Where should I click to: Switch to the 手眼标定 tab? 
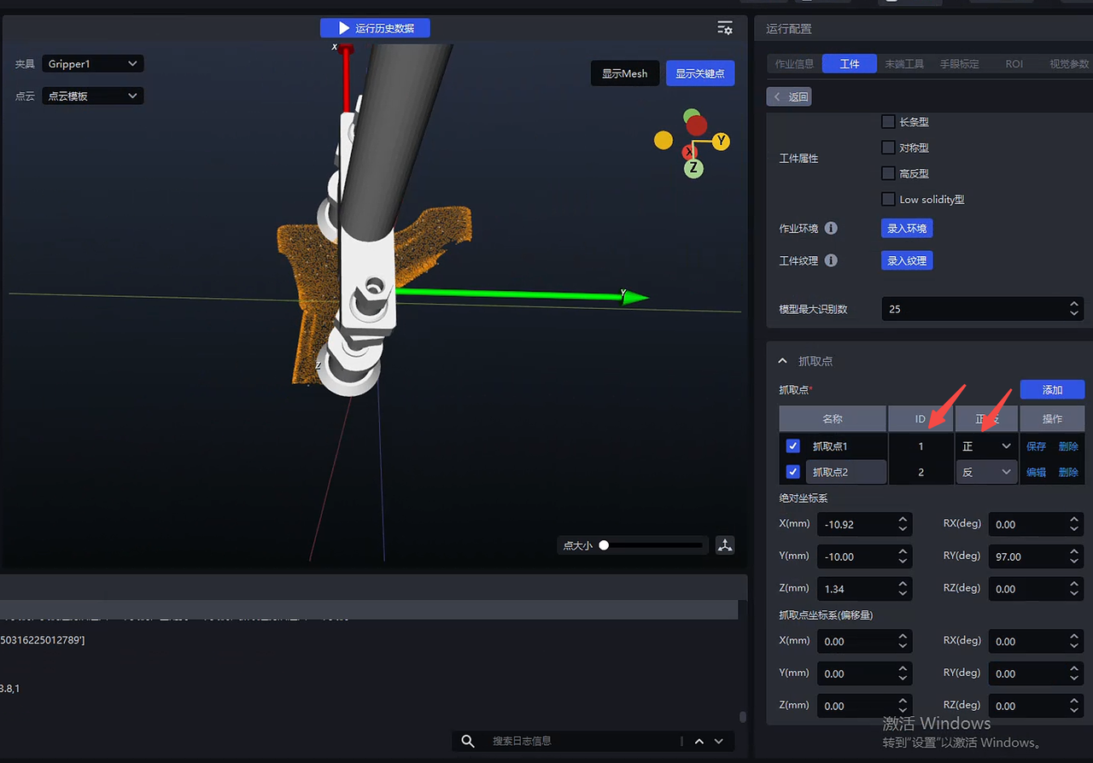959,64
